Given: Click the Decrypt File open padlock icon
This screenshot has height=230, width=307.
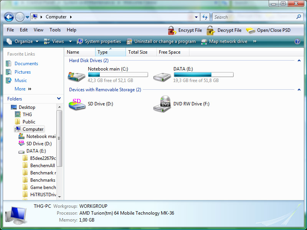Looking at the screenshot, I should coord(211,31).
